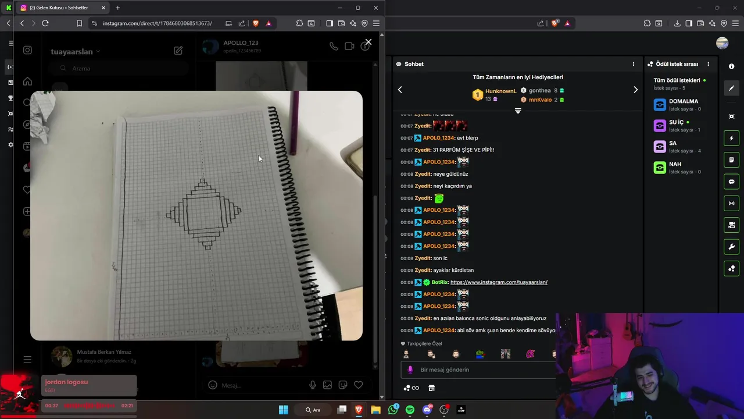The image size is (744, 419).
Task: View site information icon in address bar
Action: (94, 23)
